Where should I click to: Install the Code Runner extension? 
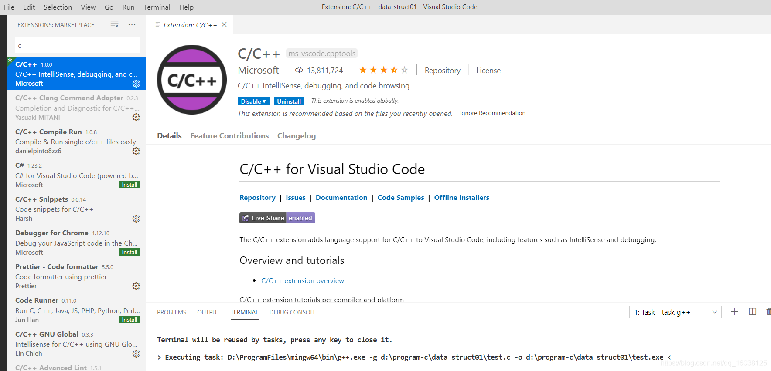point(130,320)
